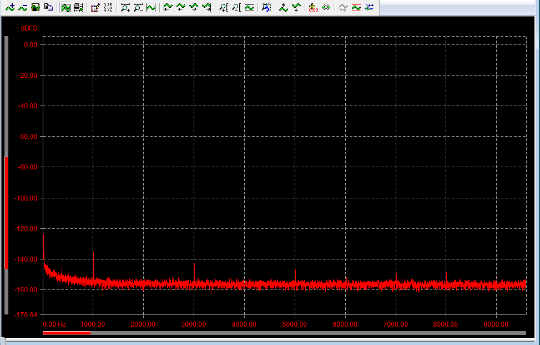The image size is (540, 345).
Task: Click the 6000.00 frequency axis label
Action: coord(345,324)
